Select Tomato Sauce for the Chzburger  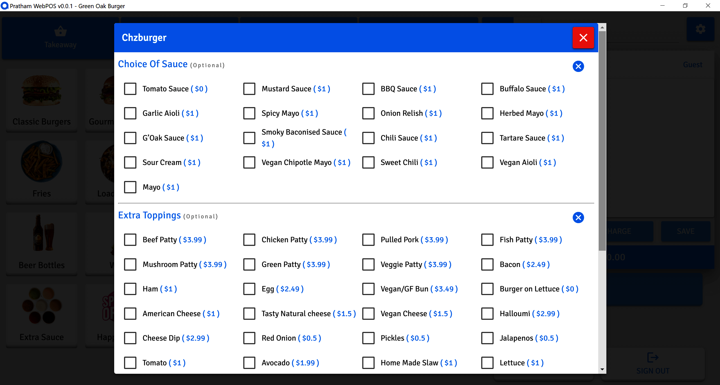(x=130, y=89)
